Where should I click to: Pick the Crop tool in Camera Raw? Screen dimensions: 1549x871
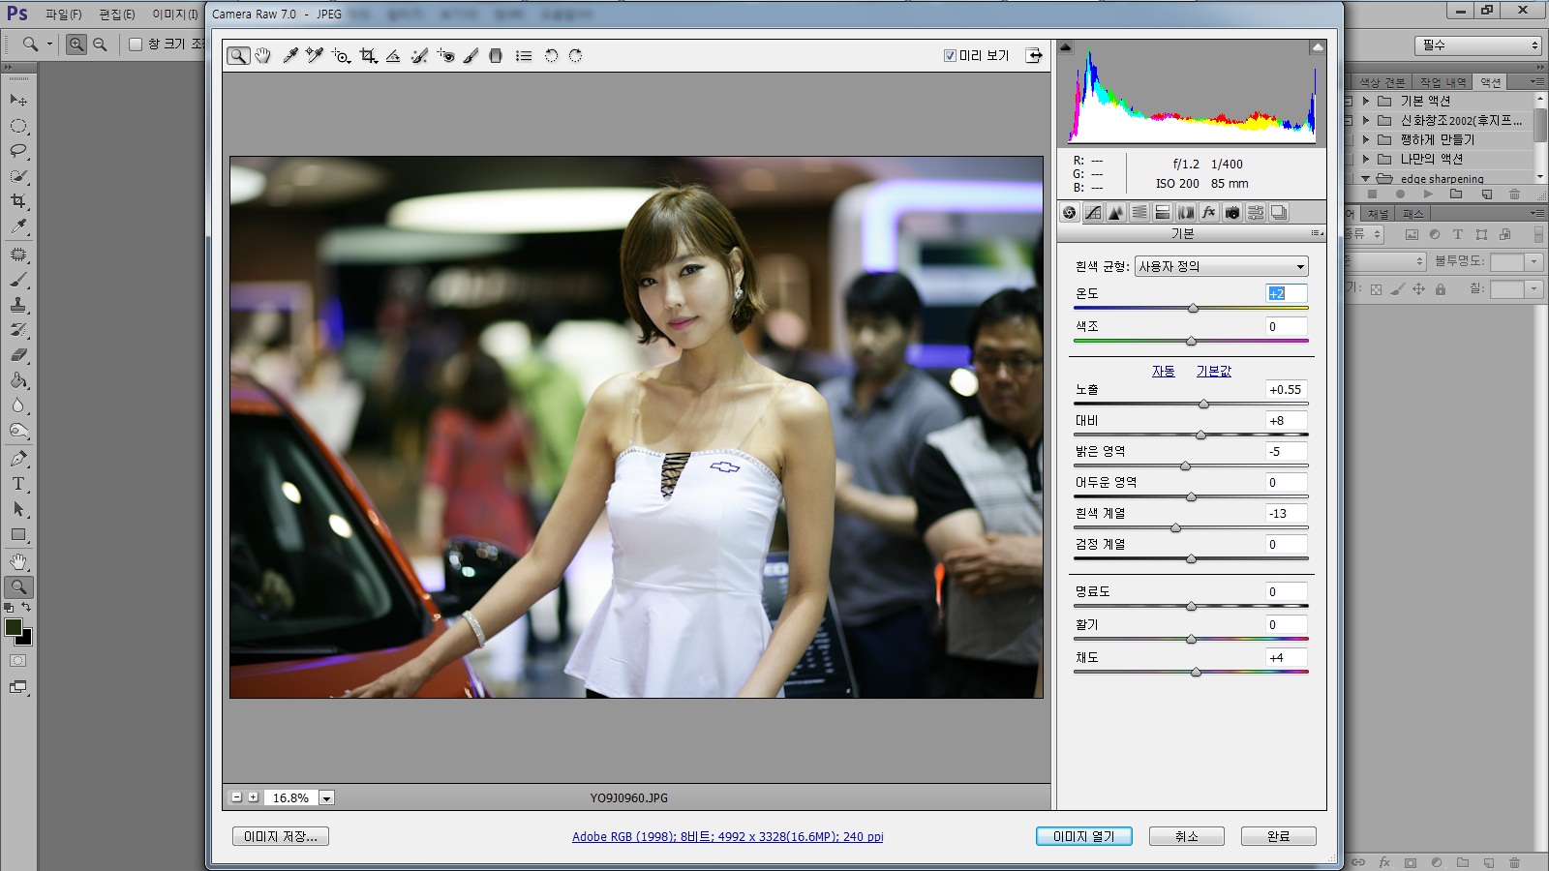point(368,56)
